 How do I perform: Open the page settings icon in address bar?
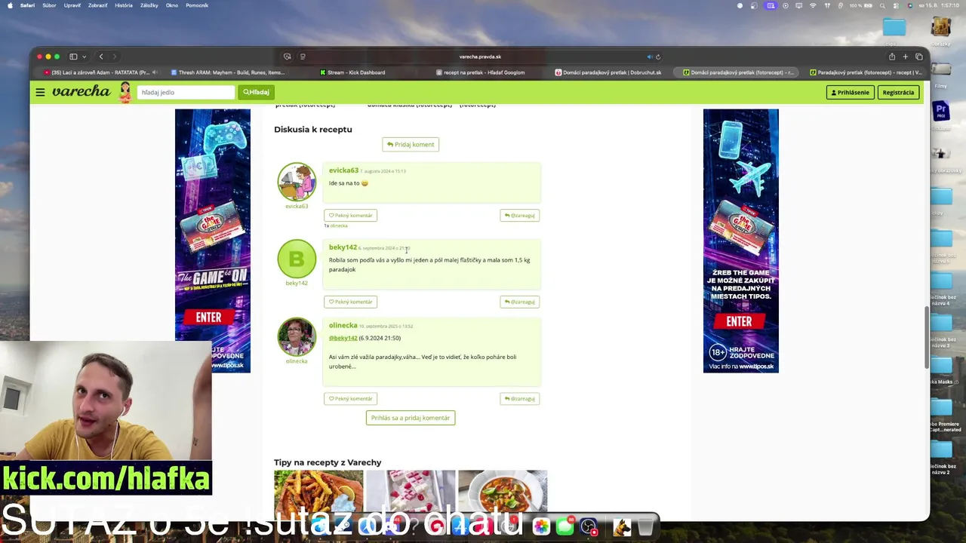(303, 57)
